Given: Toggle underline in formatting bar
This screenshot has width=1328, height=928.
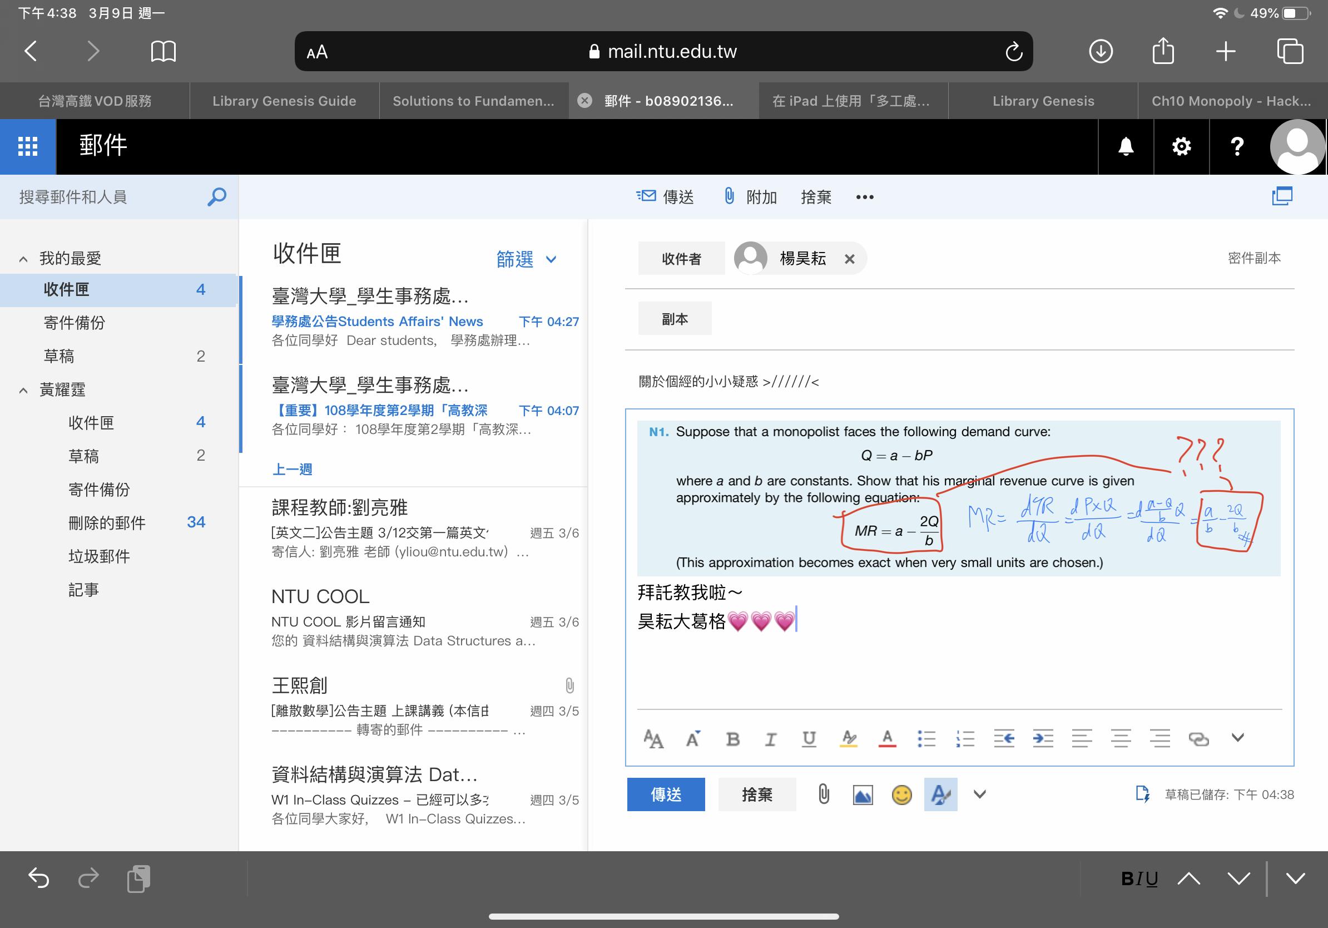Looking at the screenshot, I should click(x=809, y=739).
